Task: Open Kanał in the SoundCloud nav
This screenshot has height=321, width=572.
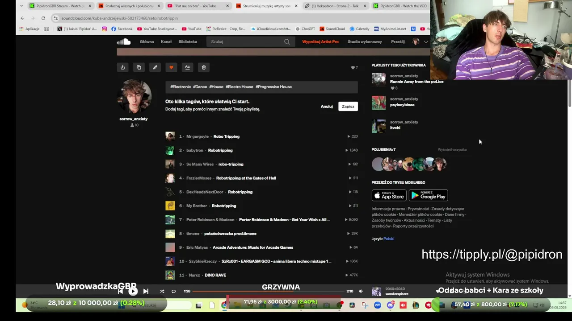Action: point(166,41)
